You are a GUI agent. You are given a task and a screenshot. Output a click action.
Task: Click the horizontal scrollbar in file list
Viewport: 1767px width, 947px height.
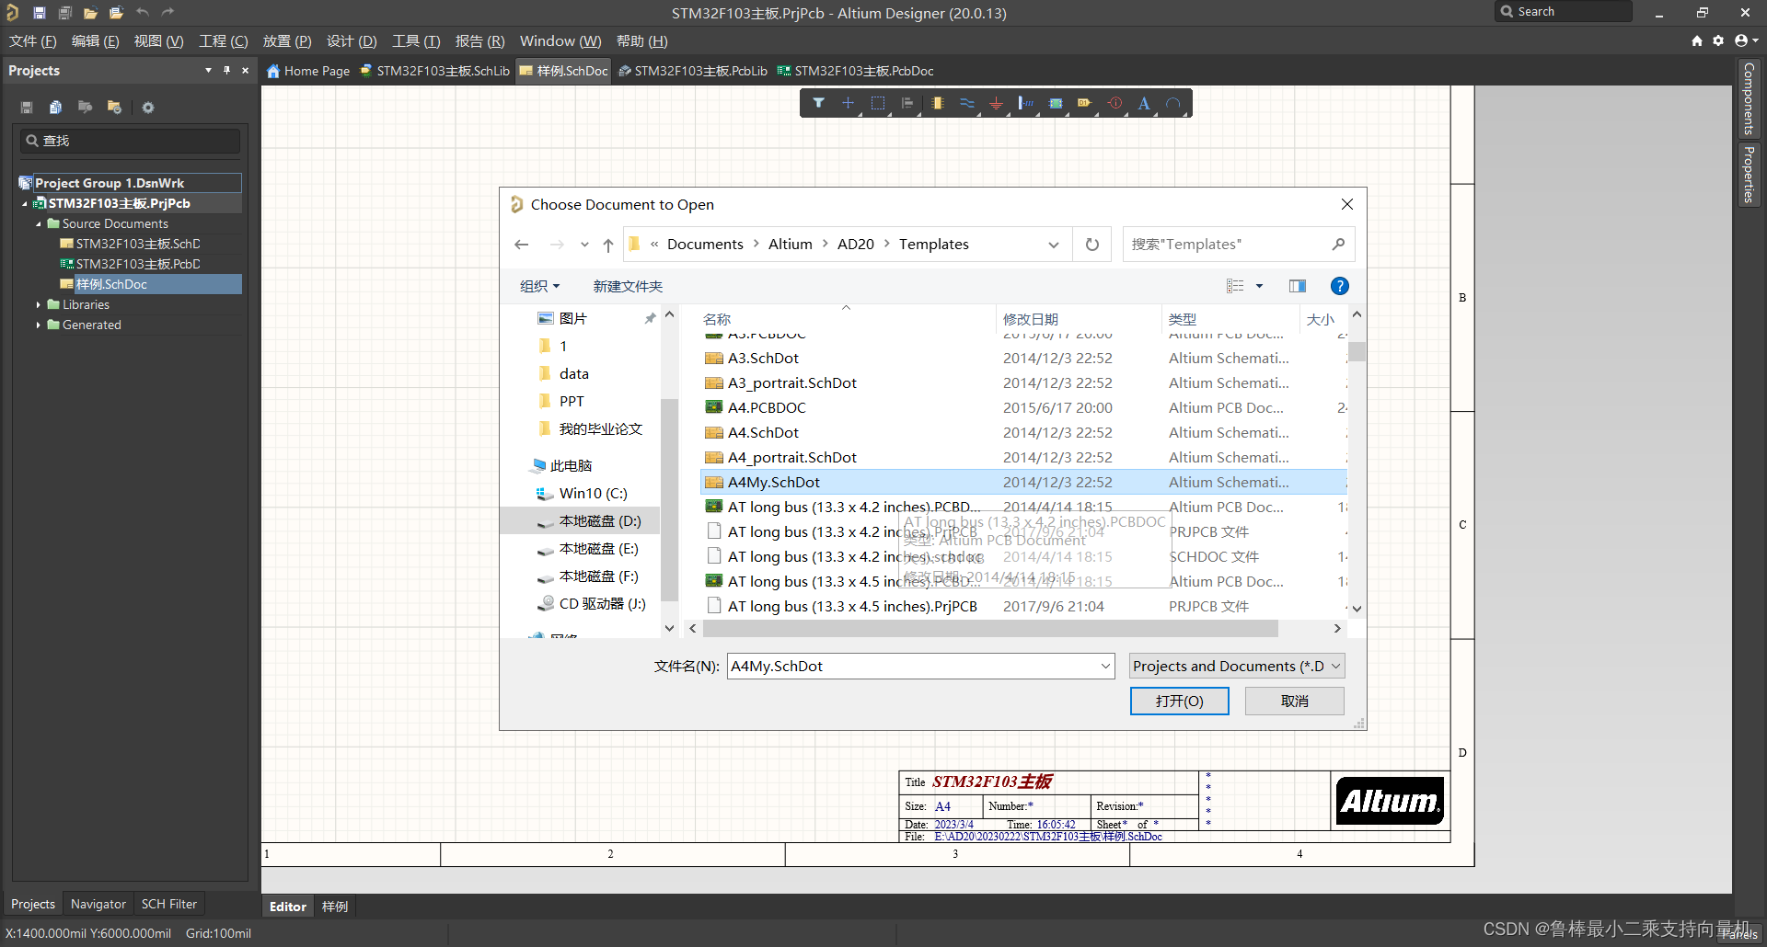tap(989, 629)
